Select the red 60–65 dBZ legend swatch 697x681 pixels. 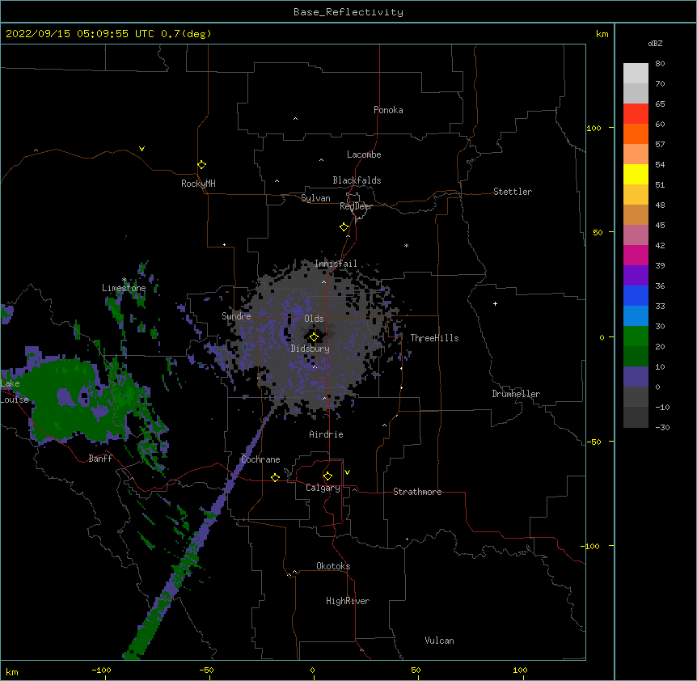[636, 114]
